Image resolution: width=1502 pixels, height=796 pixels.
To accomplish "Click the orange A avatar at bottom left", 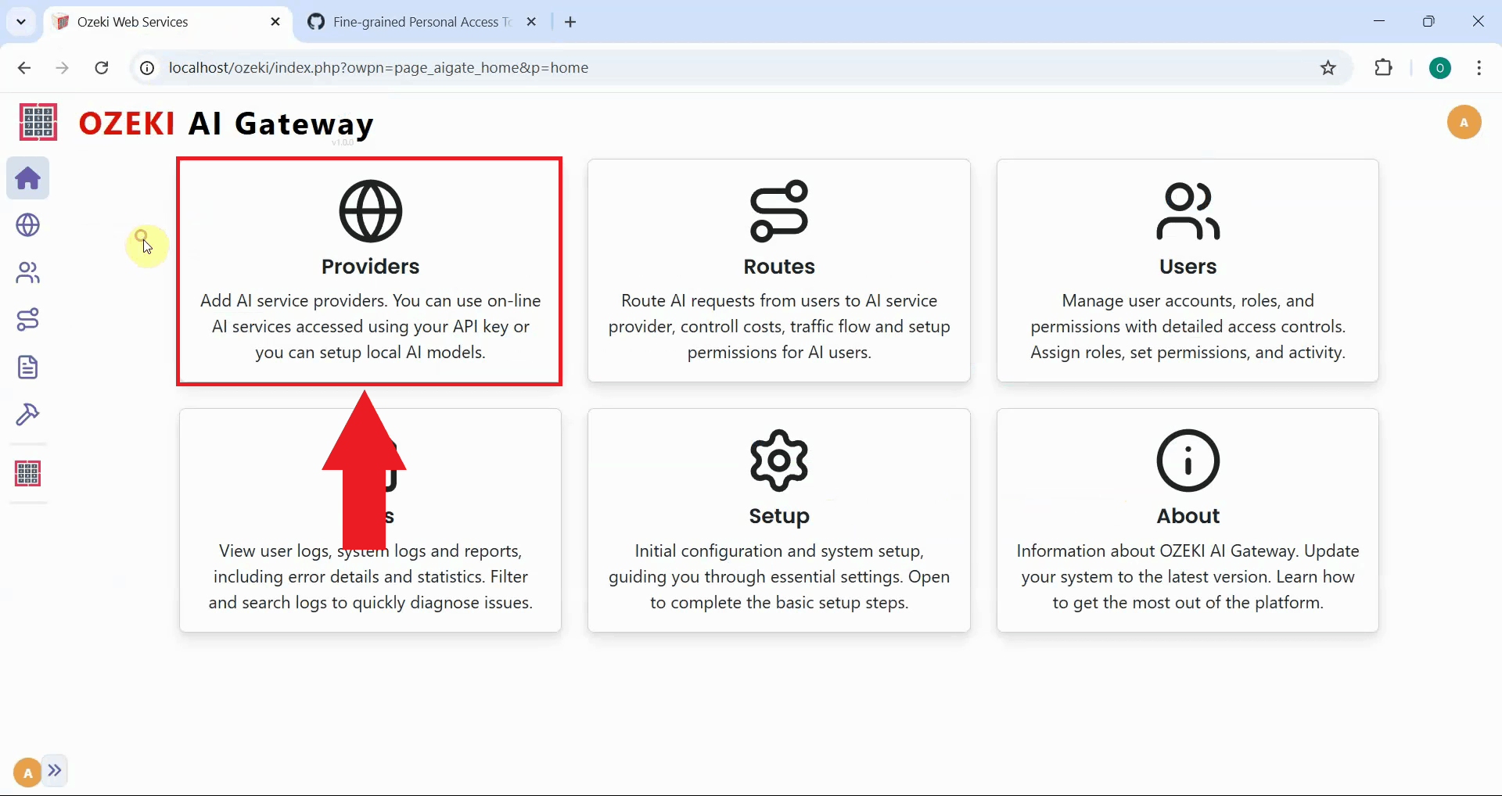I will click(x=26, y=771).
